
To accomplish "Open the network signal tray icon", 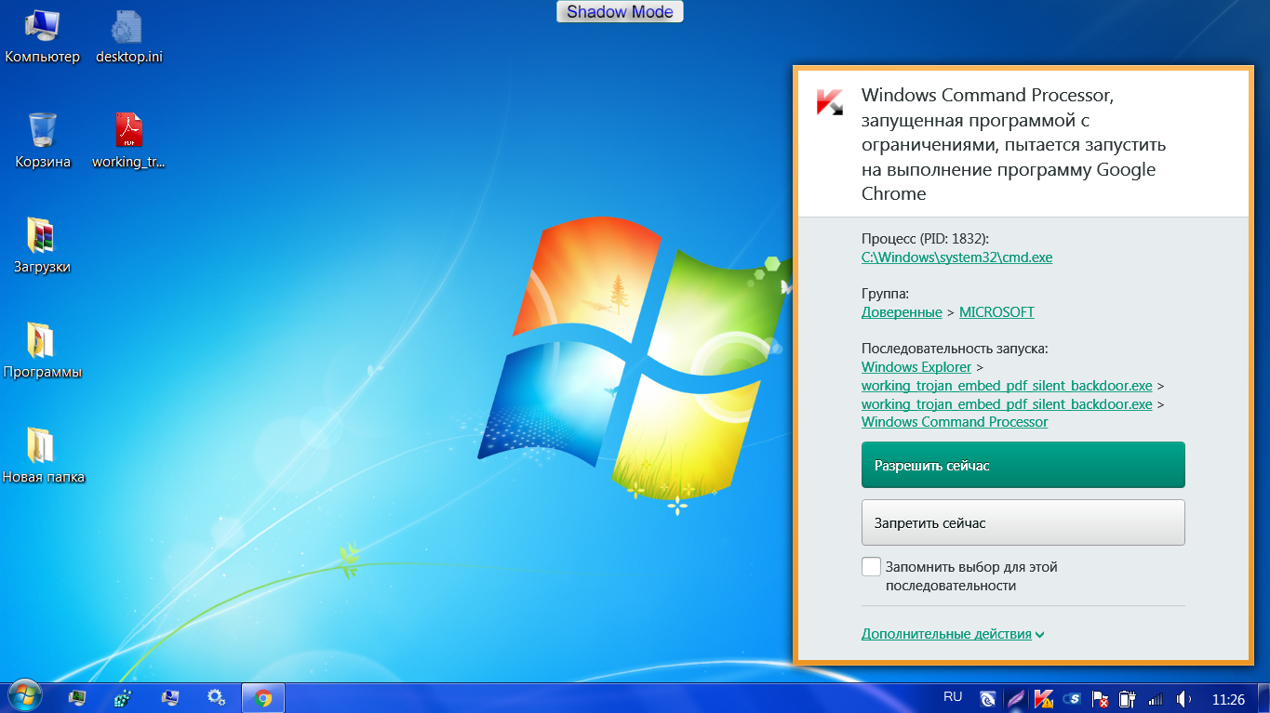I will tap(1156, 698).
